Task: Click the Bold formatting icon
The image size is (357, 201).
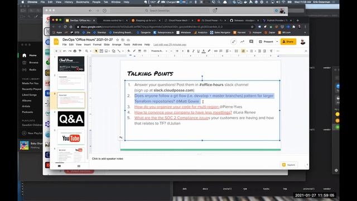Action: pyautogui.click(x=189, y=51)
